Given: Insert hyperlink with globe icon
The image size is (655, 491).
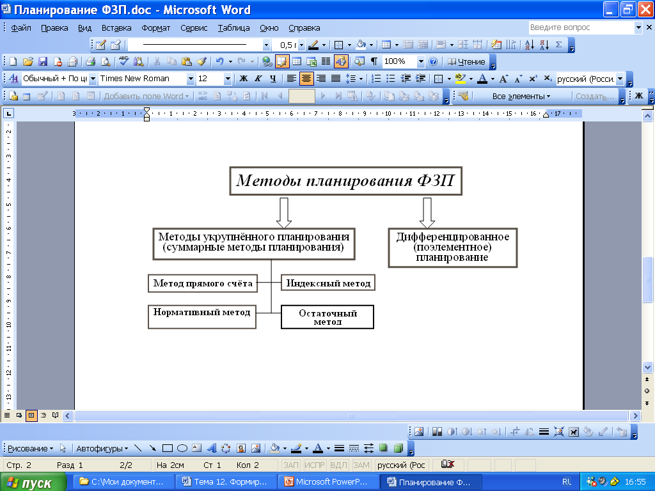Looking at the screenshot, I should click(267, 62).
